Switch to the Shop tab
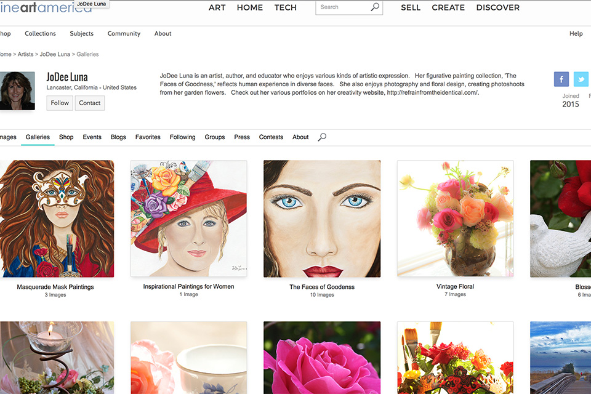591x394 pixels. pyautogui.click(x=66, y=137)
